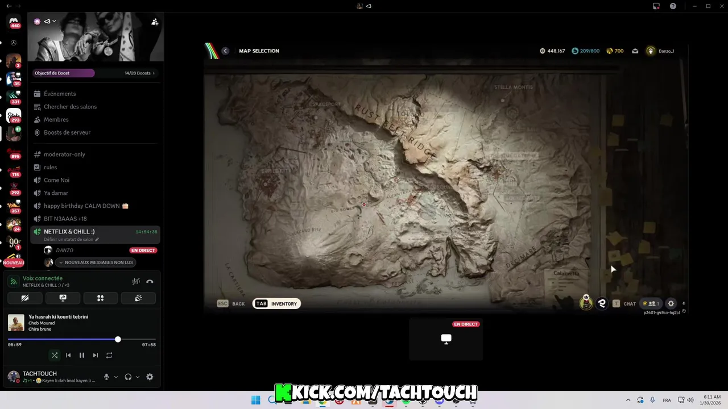Click the 448.167 coin currency counter
The width and height of the screenshot is (728, 409).
(x=552, y=51)
